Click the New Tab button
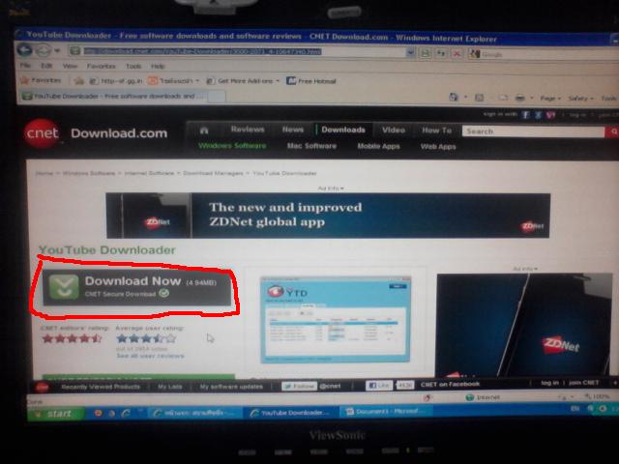Screen dimensions: 619x464 point(216,97)
